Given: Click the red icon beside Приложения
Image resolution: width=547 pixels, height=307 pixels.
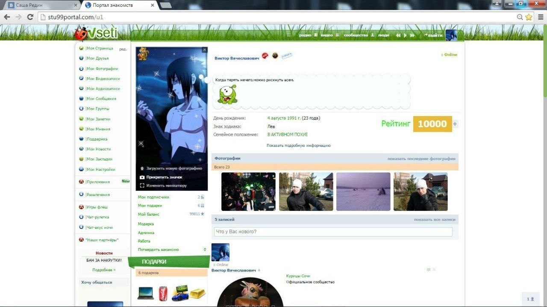Looking at the screenshot, I should tap(82, 182).
